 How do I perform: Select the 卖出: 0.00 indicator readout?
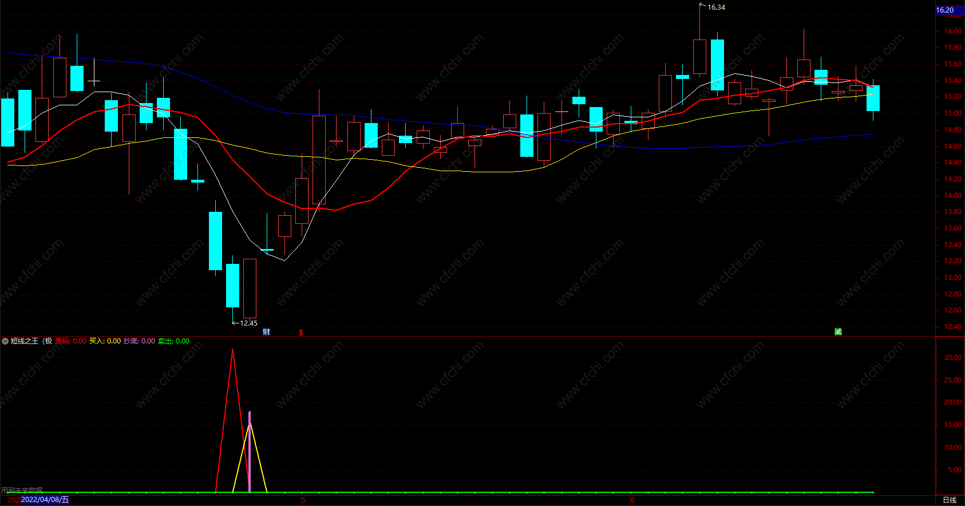[174, 341]
